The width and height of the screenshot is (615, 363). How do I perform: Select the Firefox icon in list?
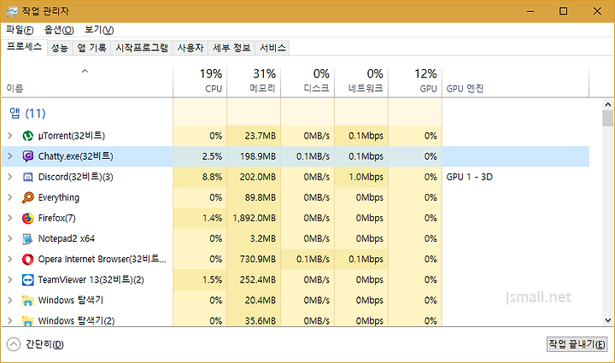pyautogui.click(x=27, y=218)
